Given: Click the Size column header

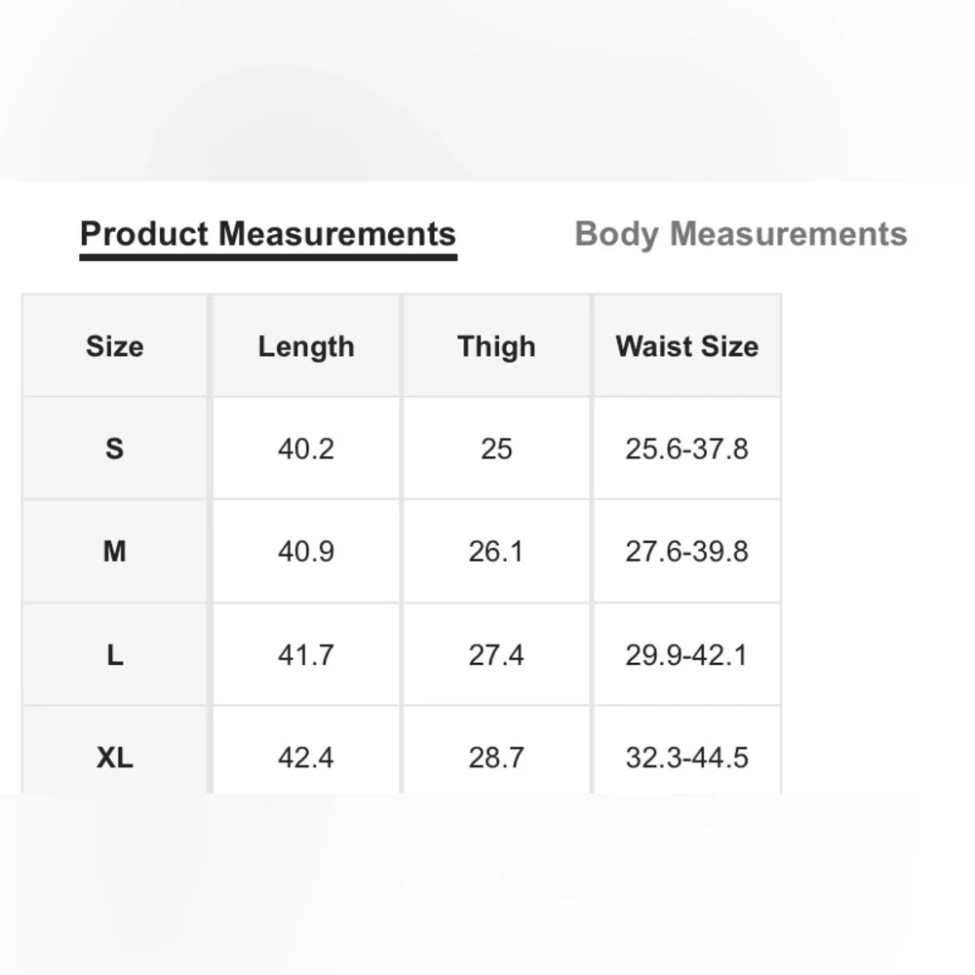Looking at the screenshot, I should [x=114, y=346].
